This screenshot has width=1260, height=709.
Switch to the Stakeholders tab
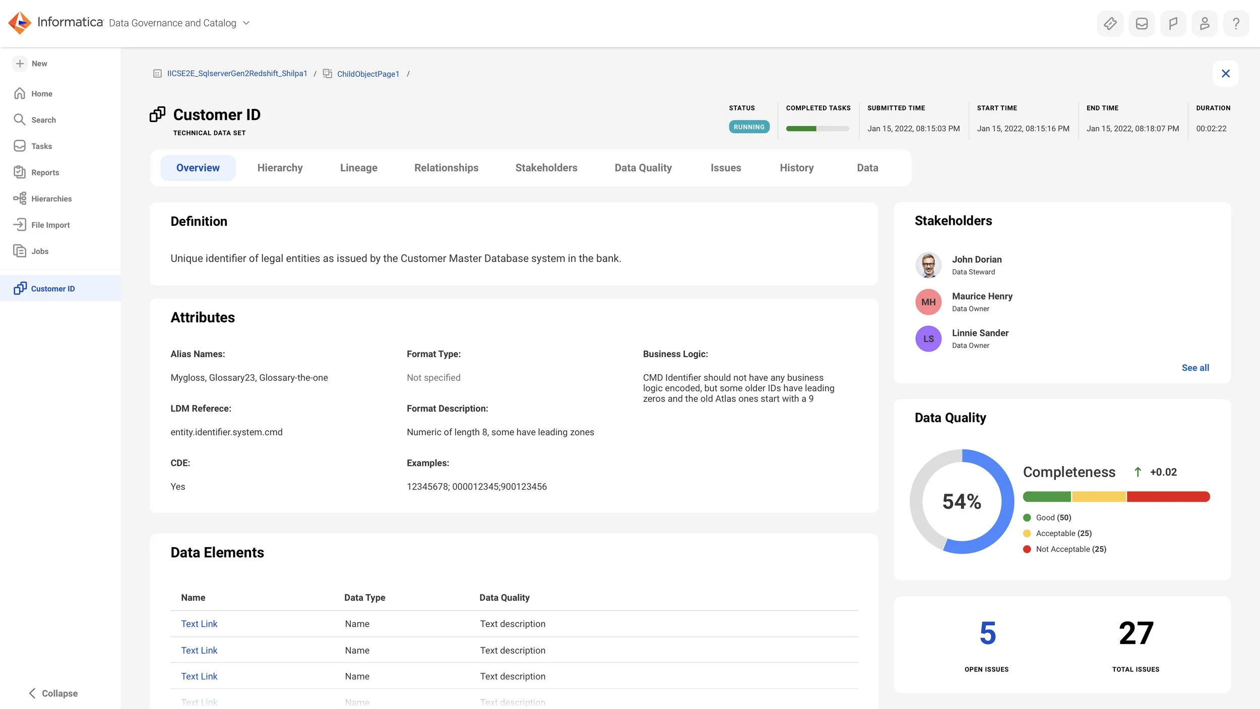click(x=546, y=168)
